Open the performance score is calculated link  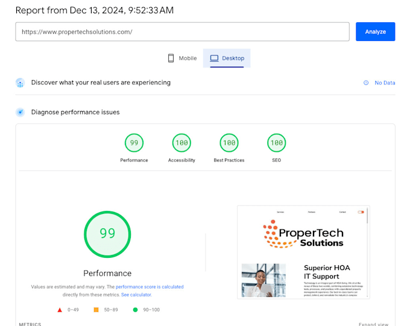pyautogui.click(x=150, y=287)
